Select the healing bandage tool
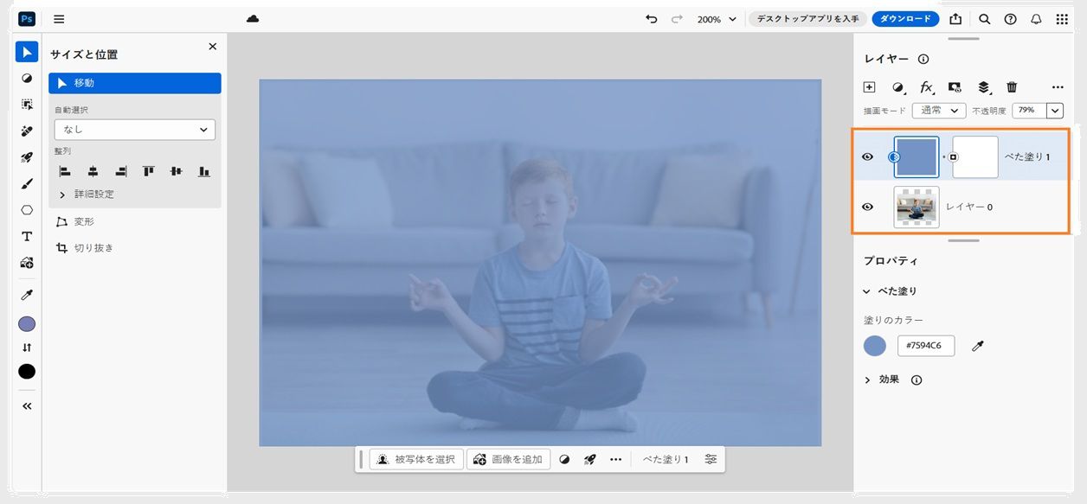 pos(27,131)
